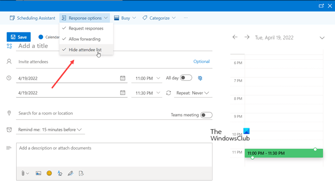Click the insert pictures inline icon
The image size is (335, 185).
[38, 173]
